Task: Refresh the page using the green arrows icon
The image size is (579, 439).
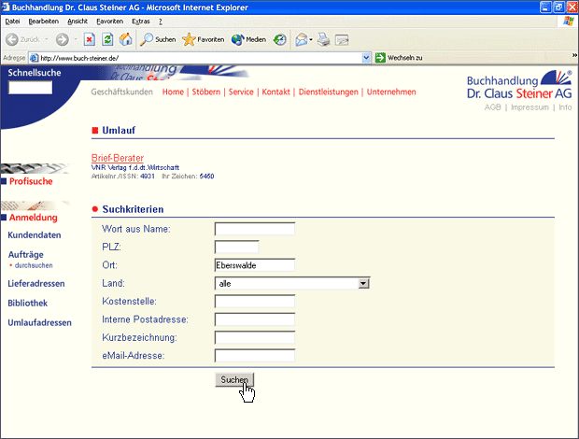Action: pos(107,39)
